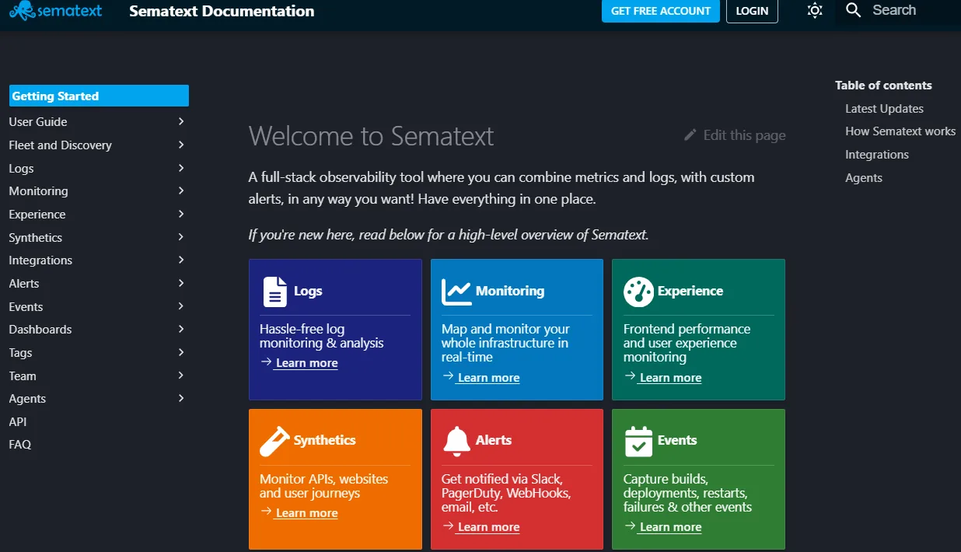Expand the Logs sidebar chevron

181,168
